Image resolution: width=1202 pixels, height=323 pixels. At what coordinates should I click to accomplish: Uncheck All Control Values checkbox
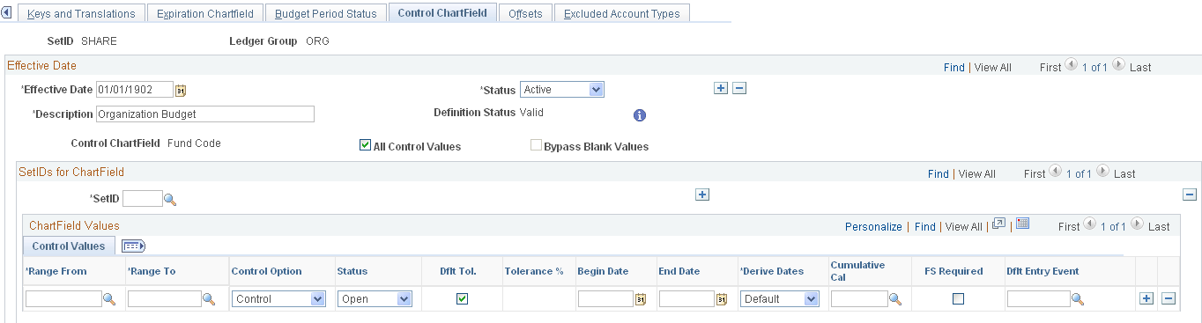(366, 145)
